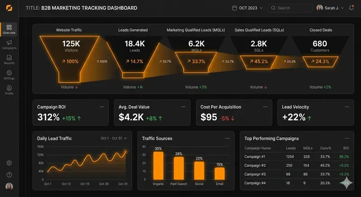
Task: Click the Campaign #4 row name
Action: click(255, 183)
